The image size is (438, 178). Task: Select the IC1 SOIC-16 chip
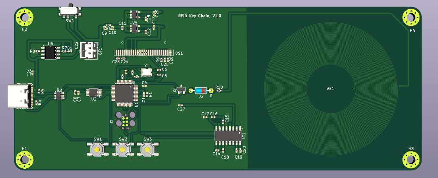228,136
